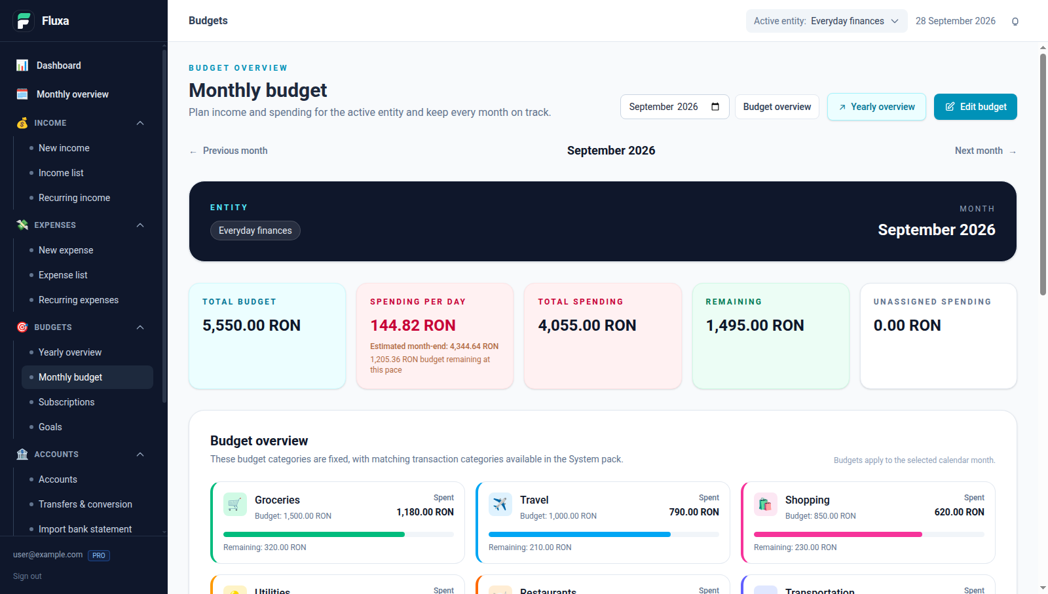Click the arrow icon on Yearly overview button
The height and width of the screenshot is (594, 1048).
842,107
